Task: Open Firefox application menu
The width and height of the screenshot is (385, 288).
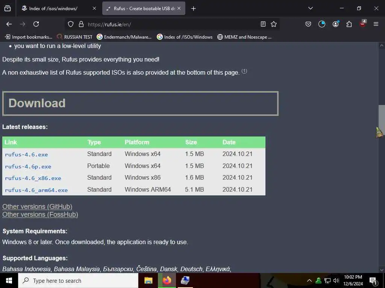Action: [376, 24]
